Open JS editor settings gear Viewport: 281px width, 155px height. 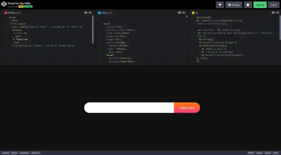coord(273,13)
